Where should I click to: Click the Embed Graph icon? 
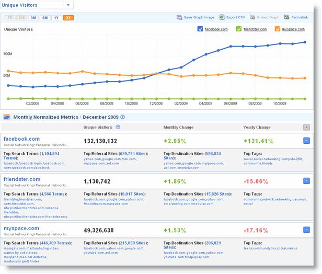pos(252,17)
